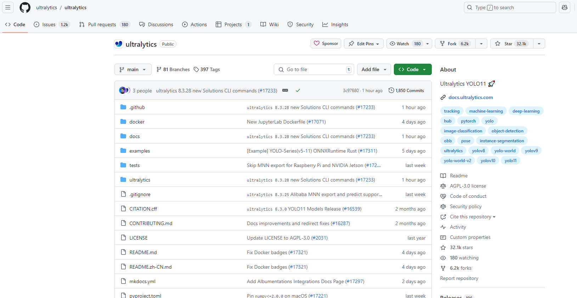
Task: Open the Copilot icon beside search
Action: click(x=565, y=7)
